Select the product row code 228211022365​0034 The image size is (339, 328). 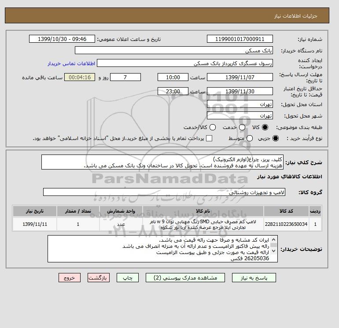(x=167, y=224)
